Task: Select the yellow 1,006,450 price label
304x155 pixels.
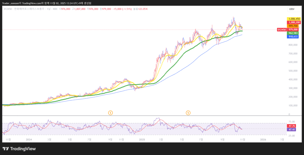Action: click(x=294, y=19)
